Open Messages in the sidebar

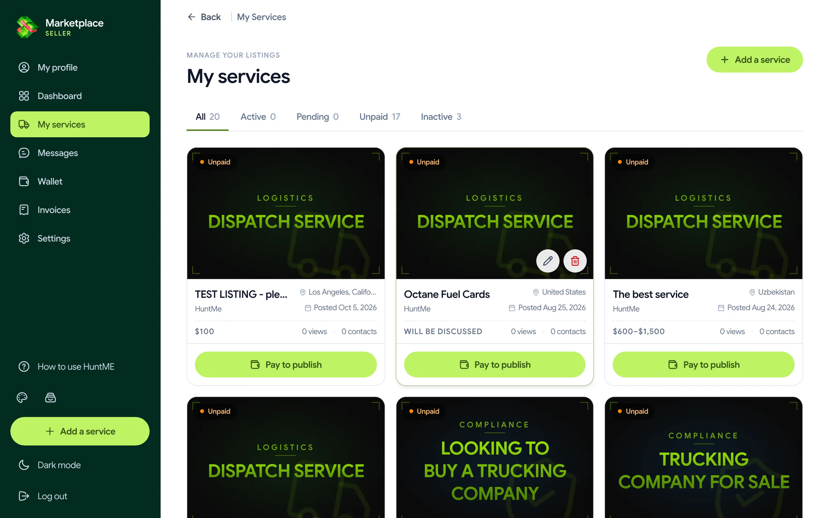[x=80, y=153]
